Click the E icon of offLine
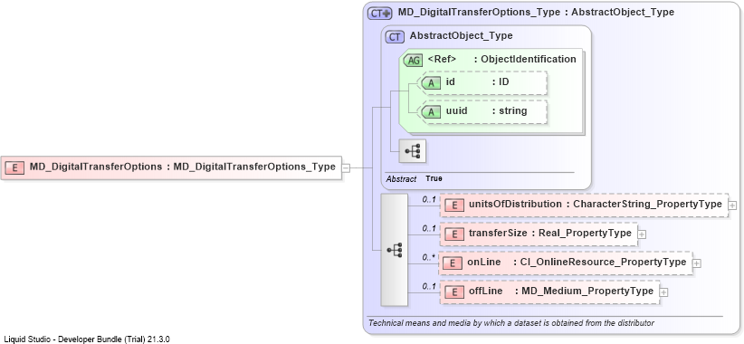Image resolution: width=744 pixels, height=344 pixels. tap(454, 291)
